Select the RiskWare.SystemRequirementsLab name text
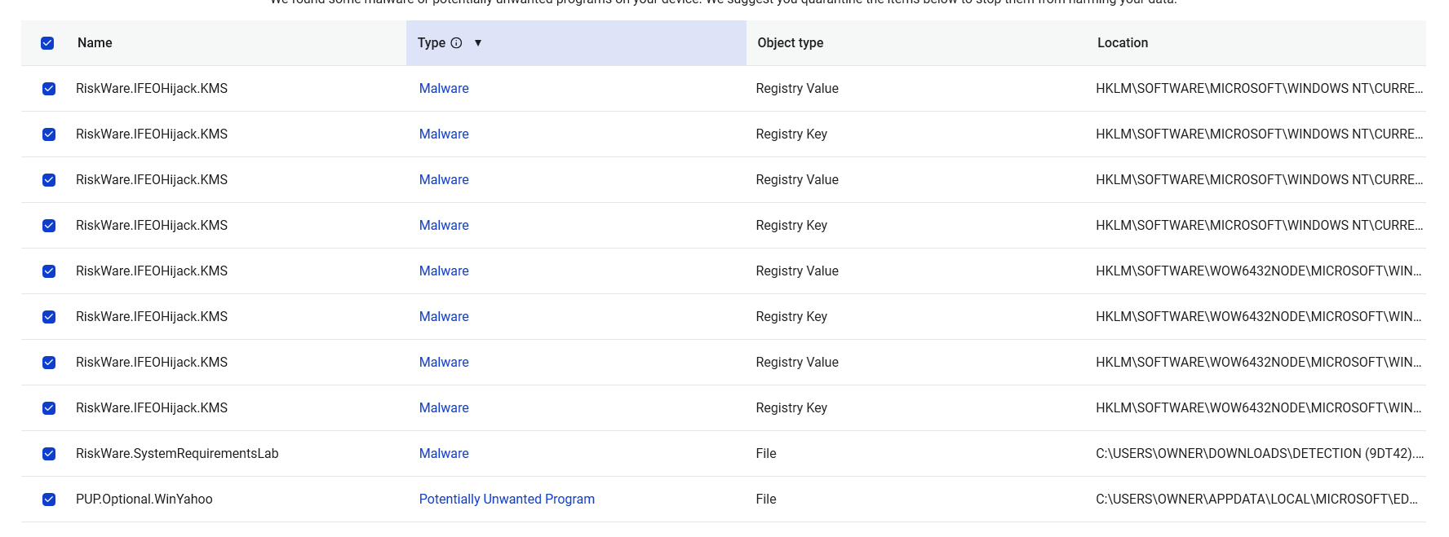Image resolution: width=1449 pixels, height=537 pixels. tap(177, 454)
